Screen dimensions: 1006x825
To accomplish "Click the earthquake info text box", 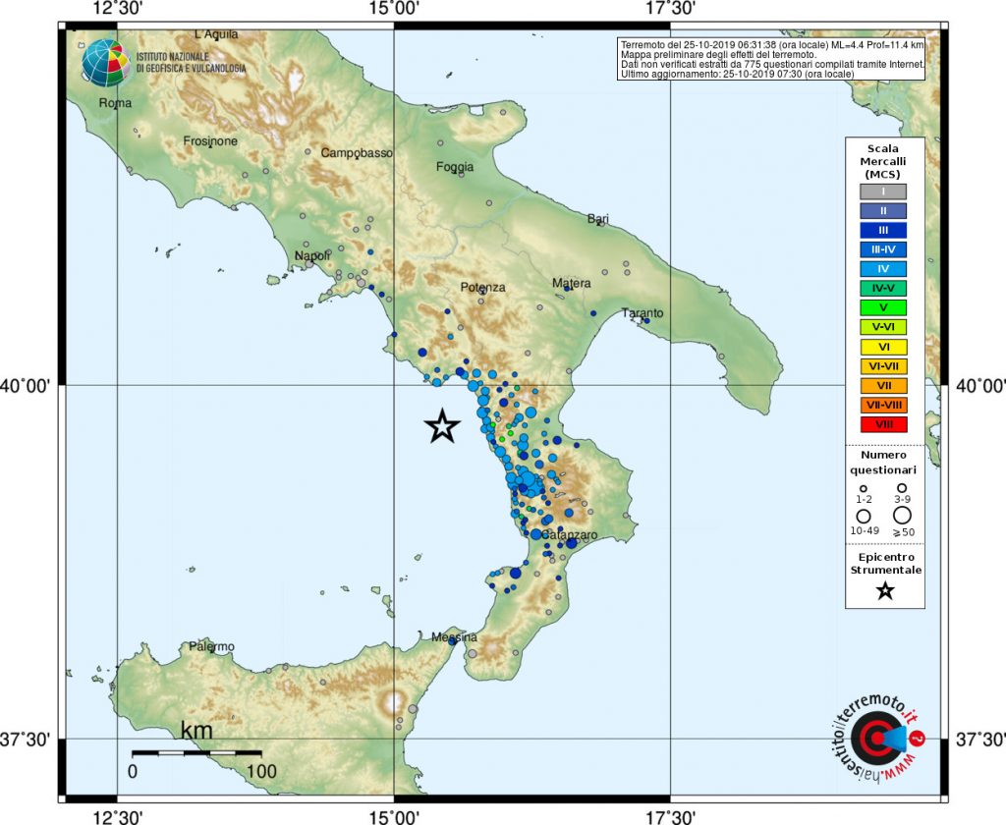I will coord(771,60).
